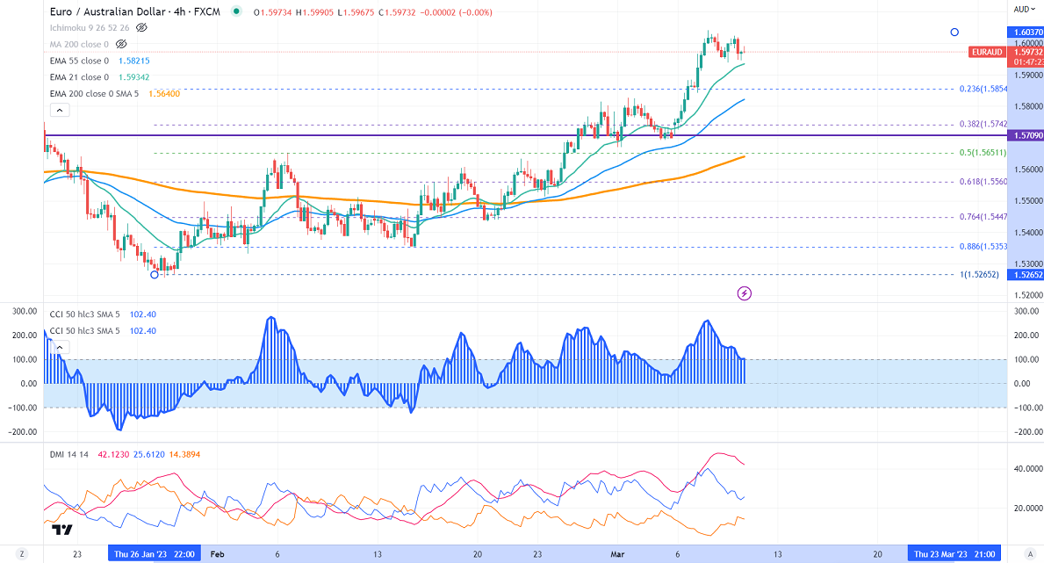Unhide the MA 200 indicator via eye icon
1044x563 pixels.
click(122, 43)
